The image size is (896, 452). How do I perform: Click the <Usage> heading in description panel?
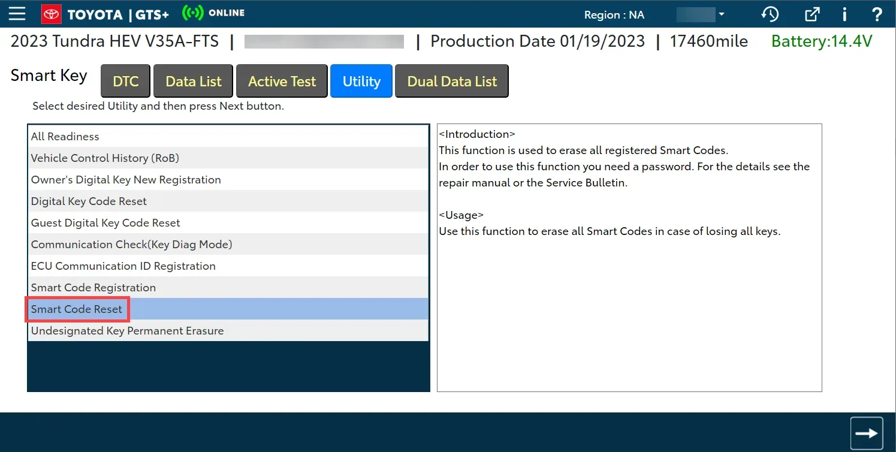[x=461, y=215]
